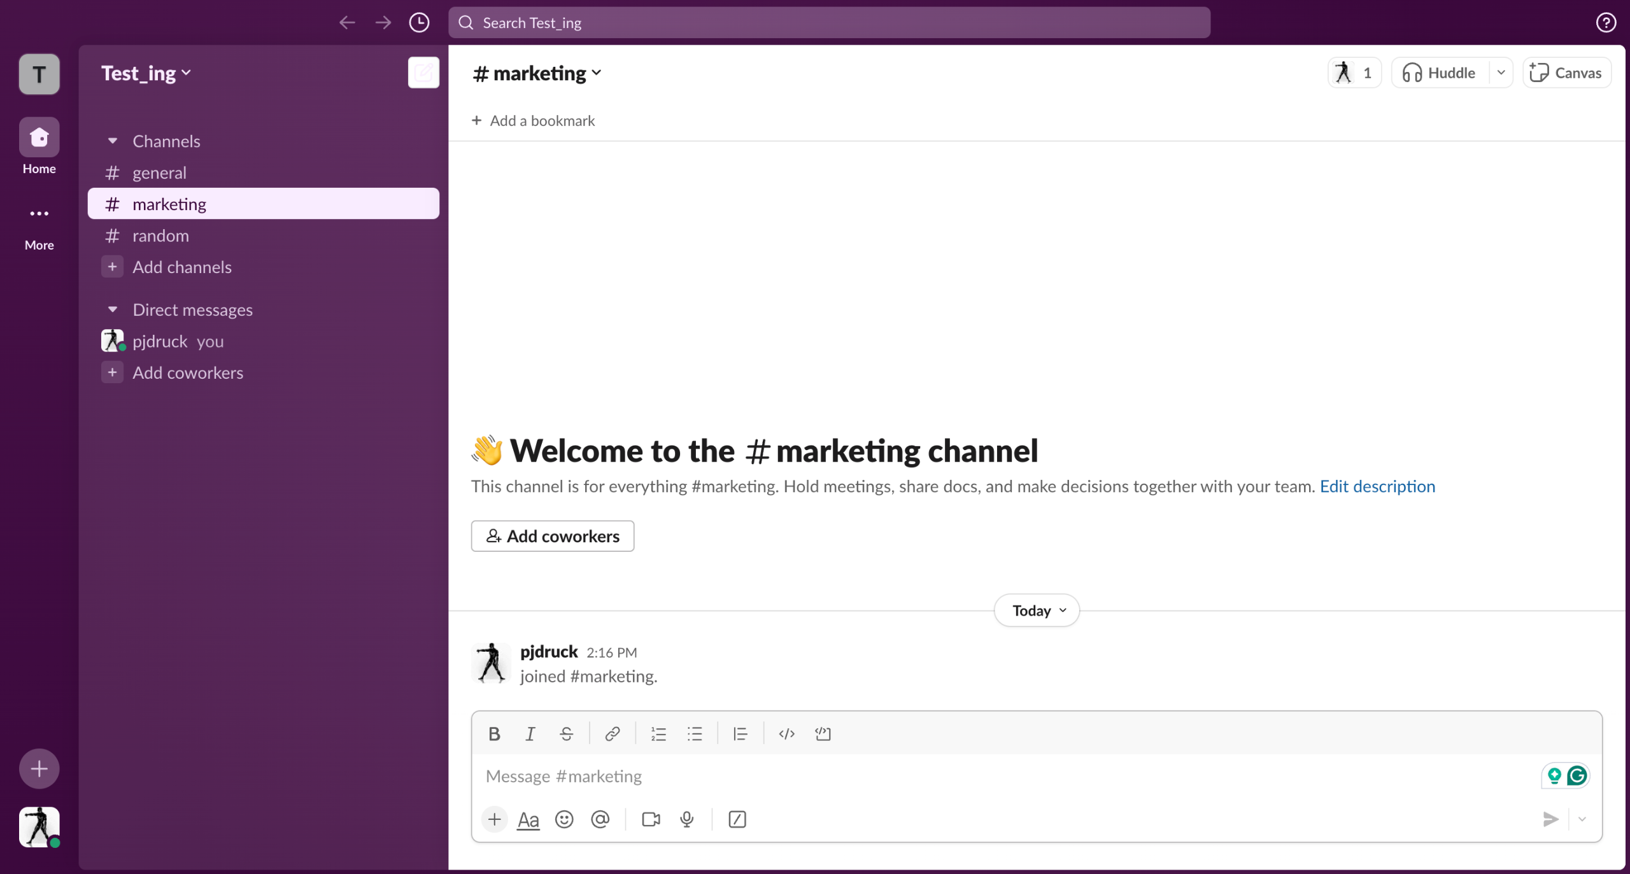This screenshot has height=874, width=1630.
Task: Compose a new message with pencil icon
Action: tap(423, 73)
